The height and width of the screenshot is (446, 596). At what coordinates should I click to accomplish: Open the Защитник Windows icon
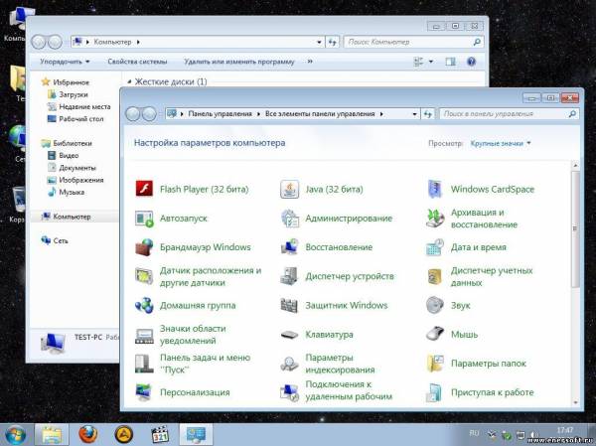290,305
